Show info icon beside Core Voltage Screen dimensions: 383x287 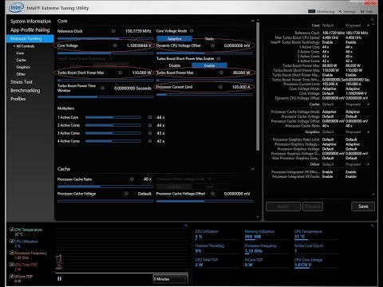(115, 45)
